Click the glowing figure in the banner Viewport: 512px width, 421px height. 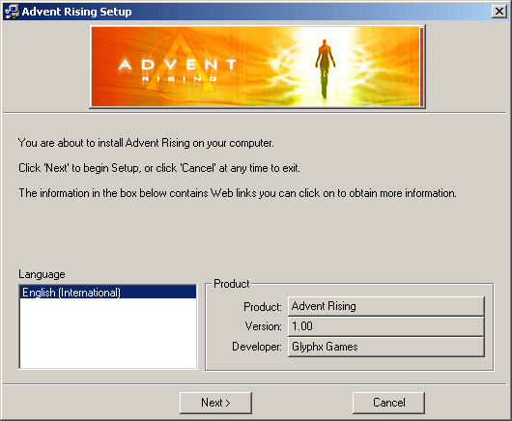(x=325, y=69)
